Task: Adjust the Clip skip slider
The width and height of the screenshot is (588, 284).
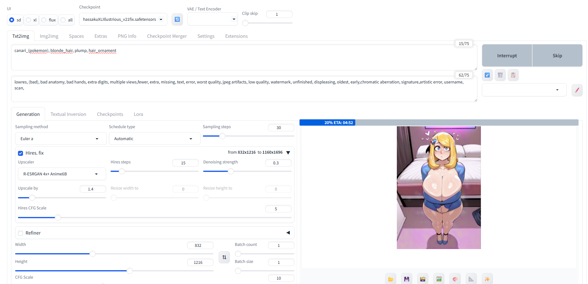Action: click(267, 23)
